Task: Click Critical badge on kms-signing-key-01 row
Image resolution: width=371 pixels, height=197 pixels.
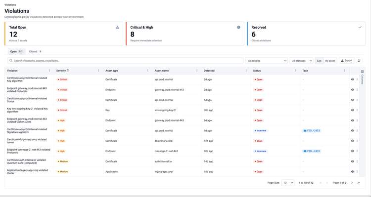Action: (x=62, y=110)
